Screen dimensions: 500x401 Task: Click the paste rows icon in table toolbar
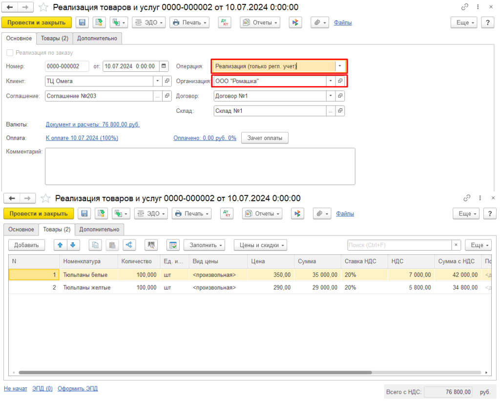pyautogui.click(x=112, y=245)
